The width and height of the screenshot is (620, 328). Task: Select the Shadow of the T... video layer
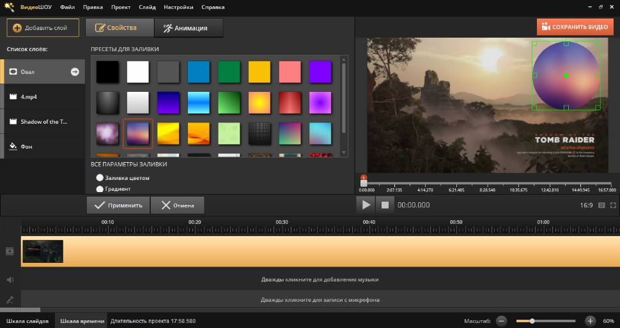(x=43, y=122)
